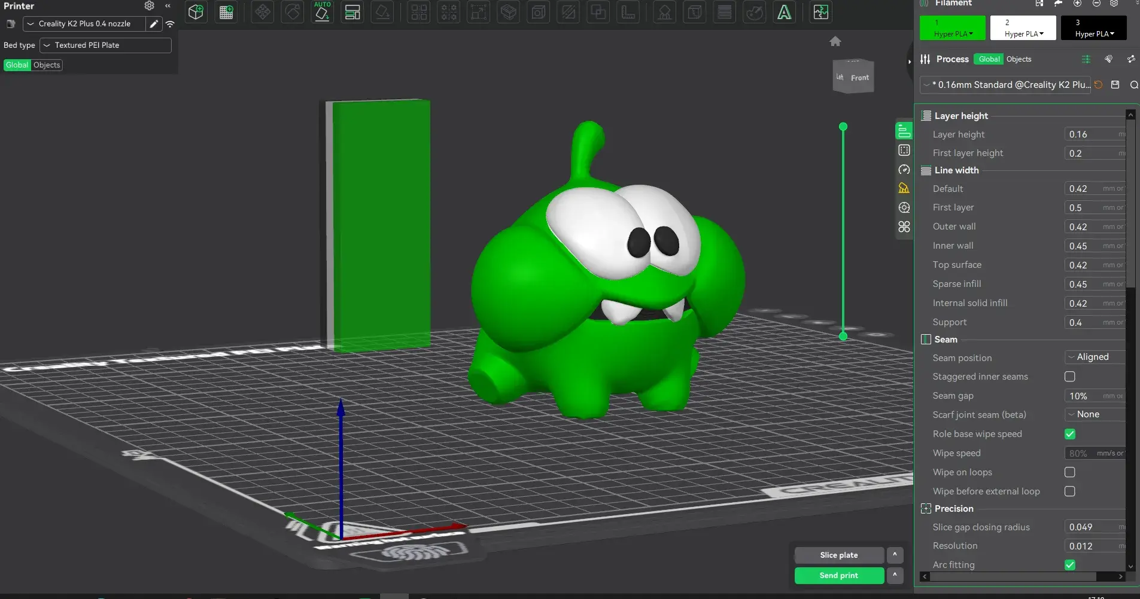This screenshot has height=599, width=1140.
Task: Expand the Send print options arrow
Action: pyautogui.click(x=895, y=576)
